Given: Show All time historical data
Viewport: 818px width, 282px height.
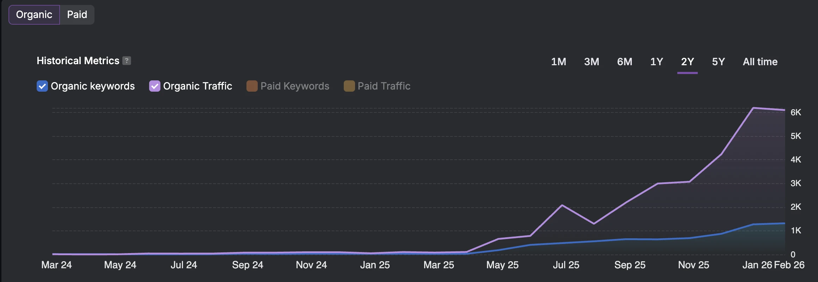Looking at the screenshot, I should 760,62.
